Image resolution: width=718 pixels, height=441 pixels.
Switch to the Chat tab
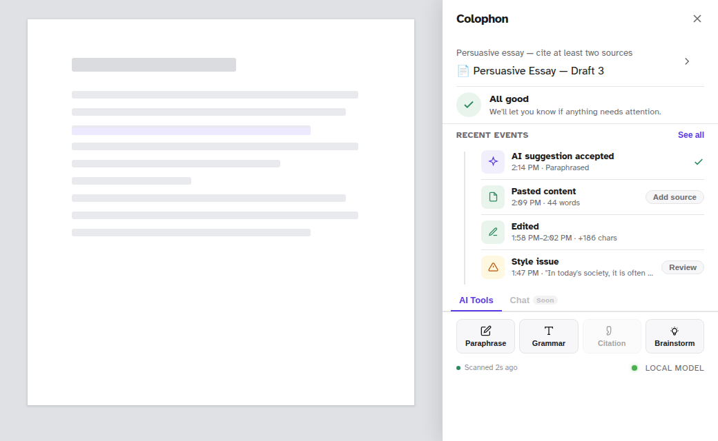point(519,300)
